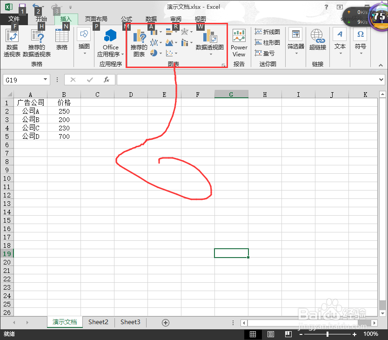Click the formula bar input field
The height and width of the screenshot is (340, 388).
pos(248,80)
